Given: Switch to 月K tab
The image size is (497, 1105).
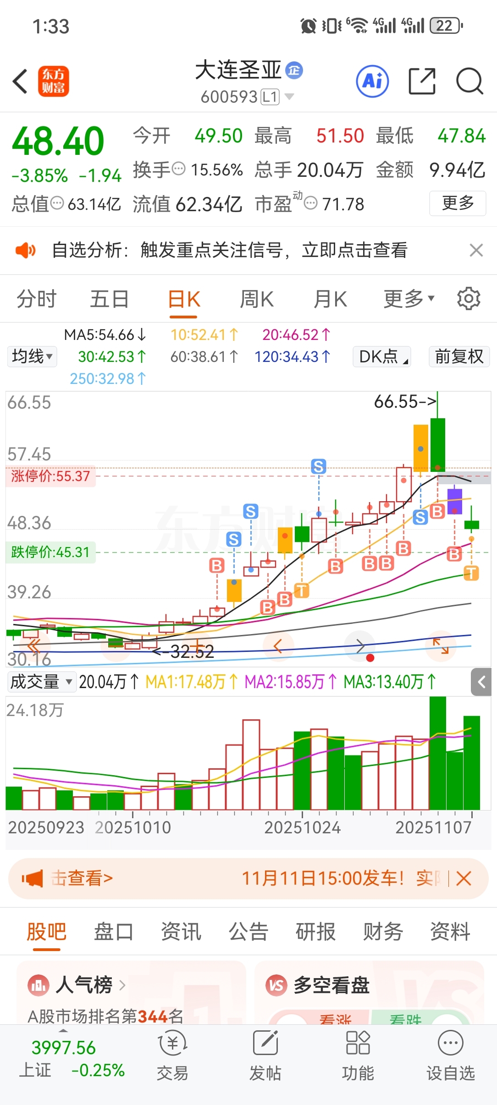Looking at the screenshot, I should coord(330,299).
